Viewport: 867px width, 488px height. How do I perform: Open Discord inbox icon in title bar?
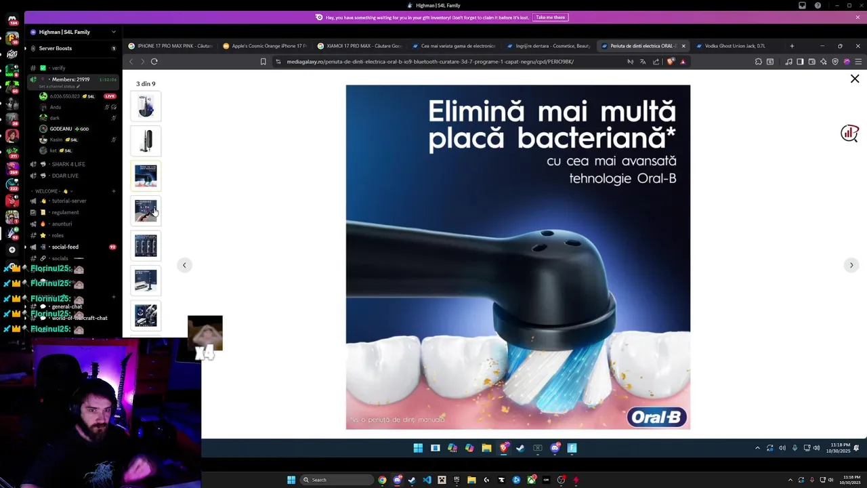click(x=802, y=5)
